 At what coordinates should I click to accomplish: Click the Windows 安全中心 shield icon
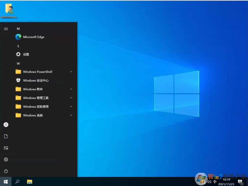click(x=18, y=80)
